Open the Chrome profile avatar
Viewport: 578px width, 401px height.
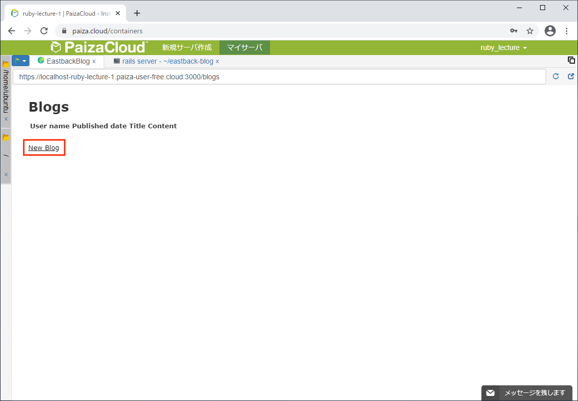click(x=550, y=31)
